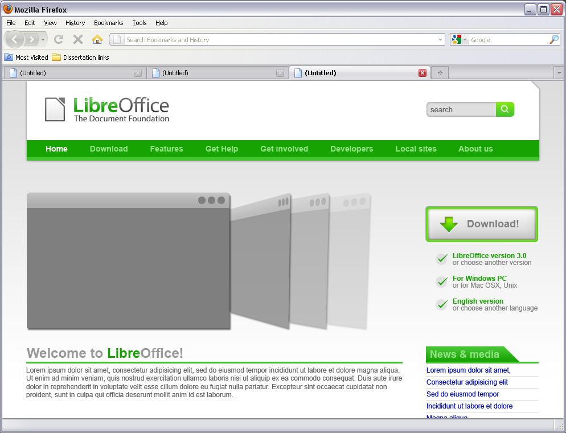Open the Get Help nav item
Viewport: 566px width, 433px height.
point(222,149)
